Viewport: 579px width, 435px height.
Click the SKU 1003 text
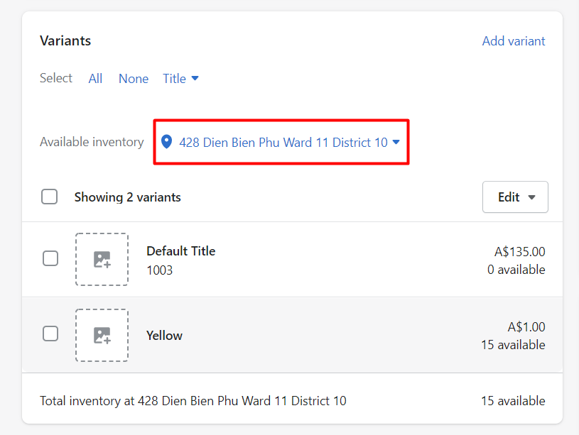coord(160,270)
